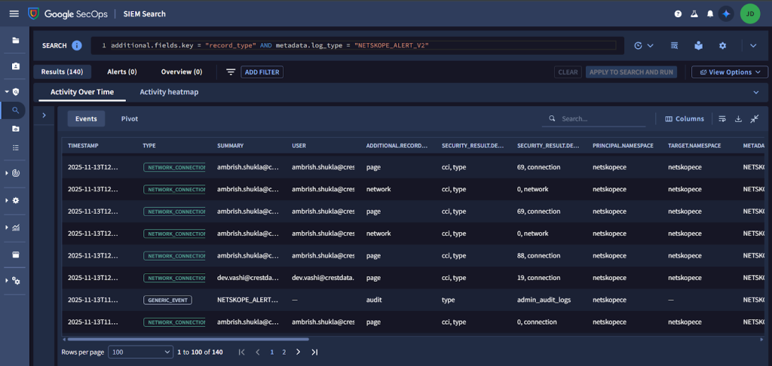Open the marketplace store sidebar icon
This screenshot has height=366, width=772.
16,255
